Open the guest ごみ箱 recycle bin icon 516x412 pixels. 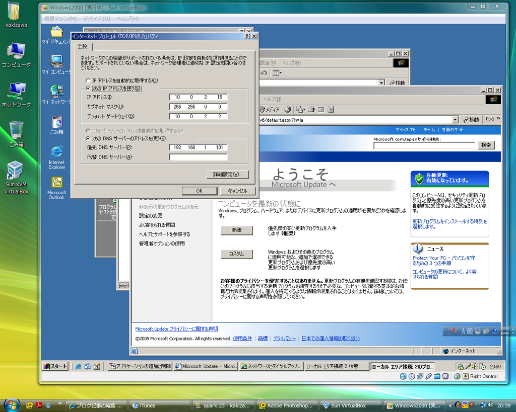click(56, 125)
